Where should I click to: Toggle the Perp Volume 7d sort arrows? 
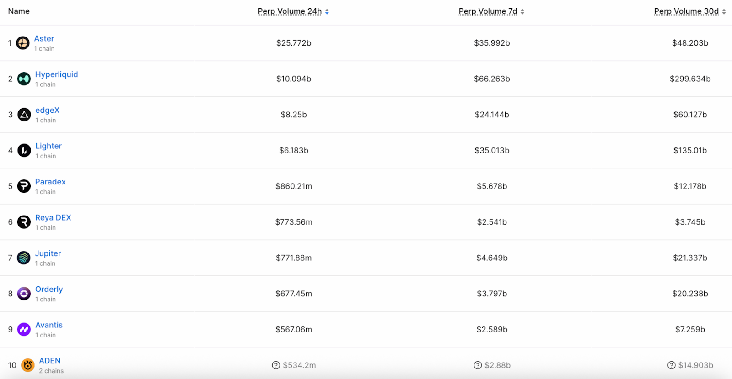coord(523,11)
